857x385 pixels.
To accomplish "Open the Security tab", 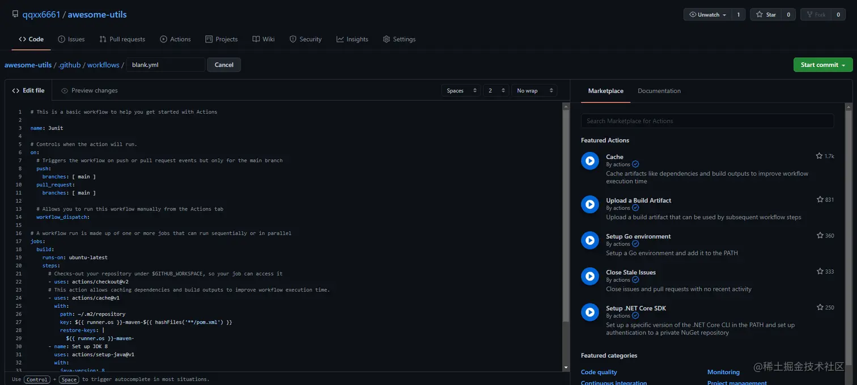I will tap(306, 39).
